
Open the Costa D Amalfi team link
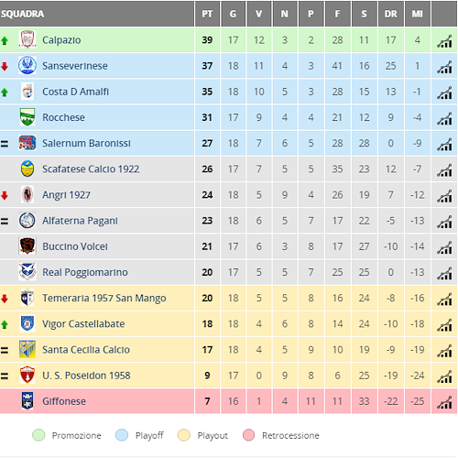coord(75,92)
